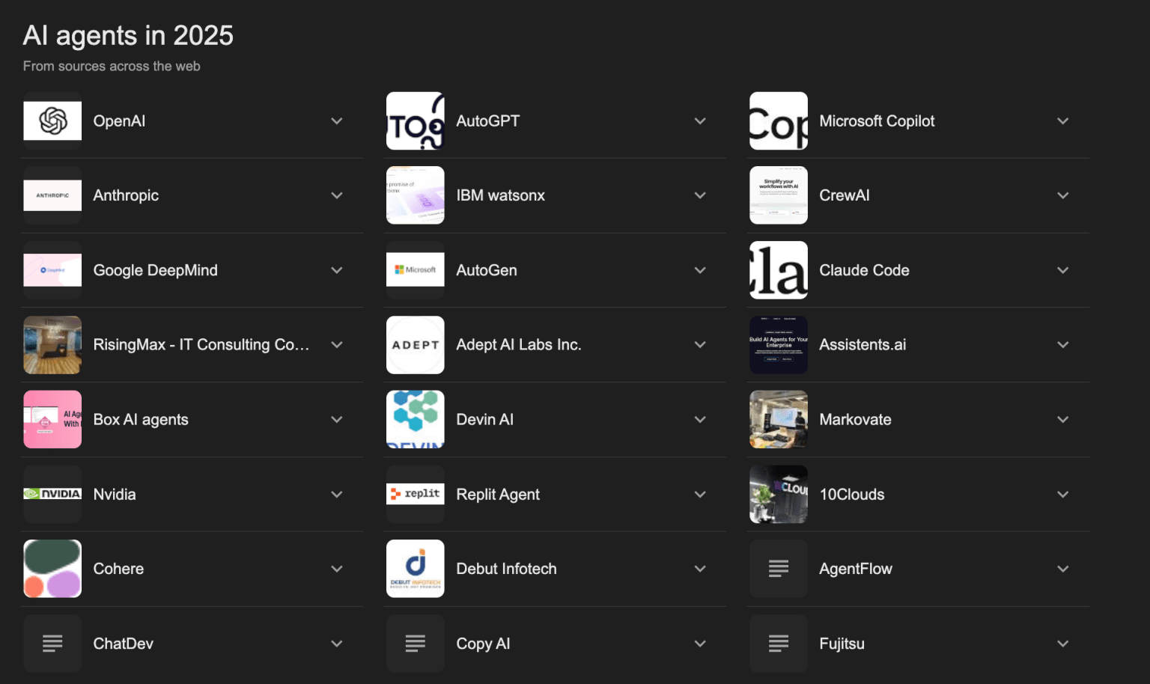1150x684 pixels.
Task: Click the AgentFlow placeholder document icon
Action: [779, 569]
